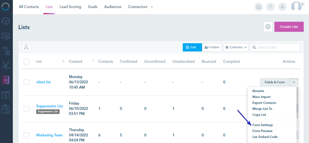Switch to Folders view
Viewport: 309px width, 143px height.
point(212,47)
